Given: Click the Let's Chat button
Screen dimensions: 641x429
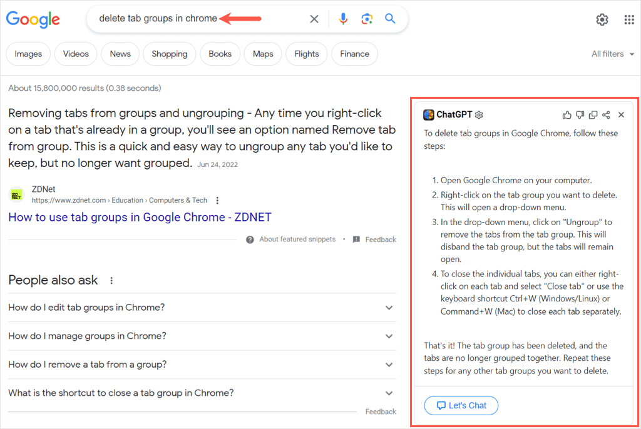Looking at the screenshot, I should tap(461, 405).
